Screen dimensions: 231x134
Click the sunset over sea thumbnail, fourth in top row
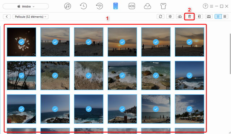click(122, 42)
